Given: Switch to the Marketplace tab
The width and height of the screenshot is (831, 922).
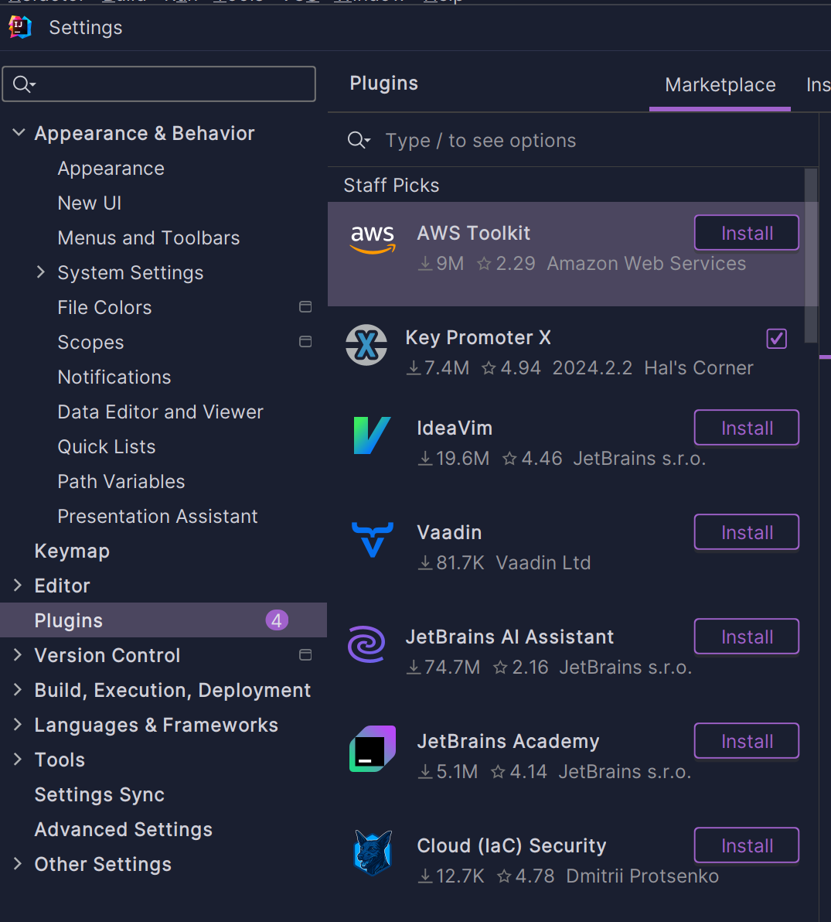Looking at the screenshot, I should pos(720,85).
